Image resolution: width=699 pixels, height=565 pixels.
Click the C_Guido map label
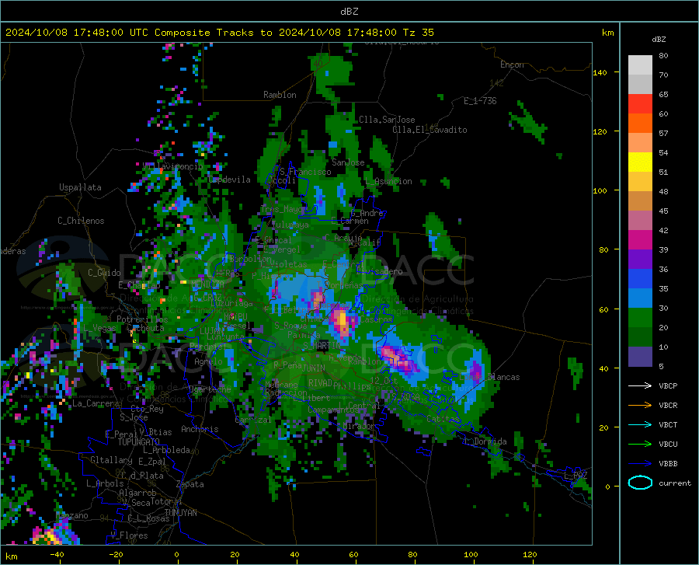pos(104,273)
